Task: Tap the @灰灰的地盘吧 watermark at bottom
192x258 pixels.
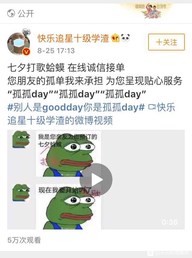Action: [x=169, y=253]
